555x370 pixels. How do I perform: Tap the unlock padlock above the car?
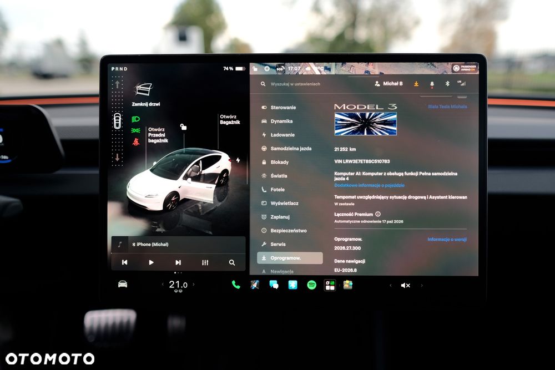coord(183,126)
